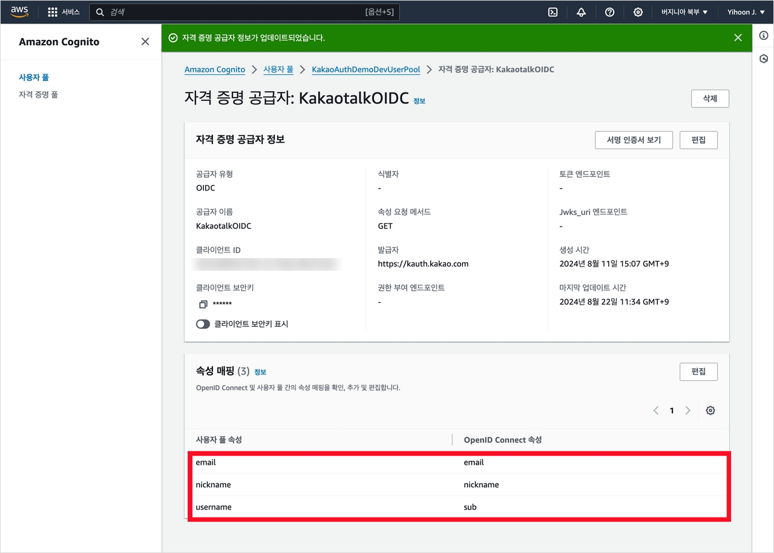Open the info panel icon on right edge
Screen dimensions: 774x553
tap(764, 36)
